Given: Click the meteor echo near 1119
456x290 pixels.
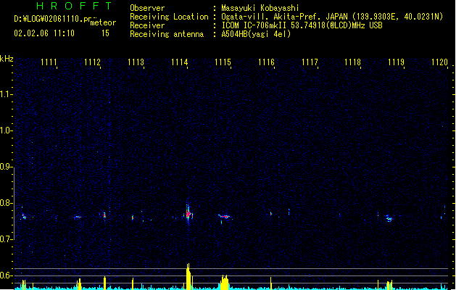Looking at the screenshot, I should pos(389,218).
